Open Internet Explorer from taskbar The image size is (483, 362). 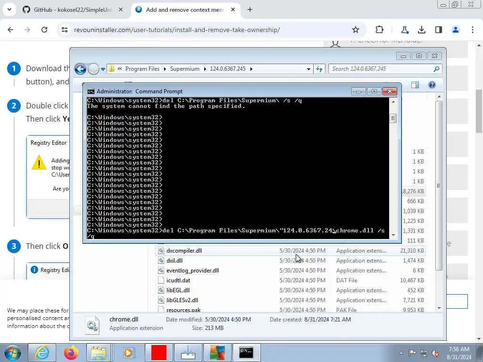click(42, 353)
